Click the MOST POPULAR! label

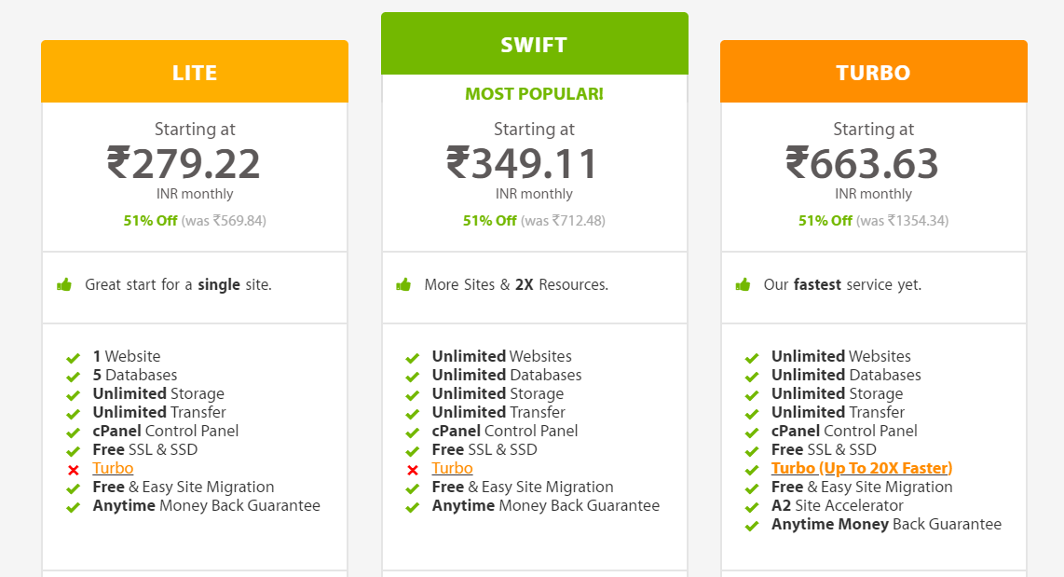click(534, 94)
